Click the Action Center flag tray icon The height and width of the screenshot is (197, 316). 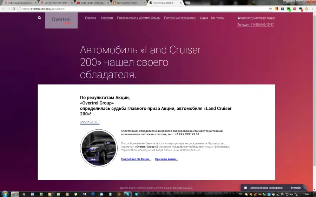pyautogui.click(x=282, y=194)
